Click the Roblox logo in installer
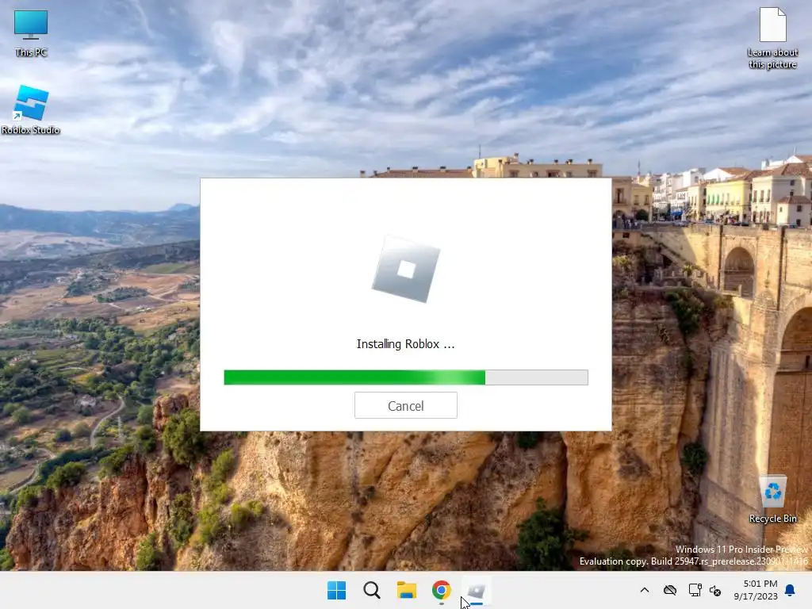812x609 pixels. [x=406, y=270]
